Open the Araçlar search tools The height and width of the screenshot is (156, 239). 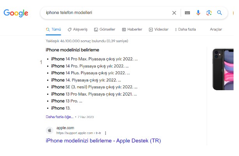(x=216, y=29)
